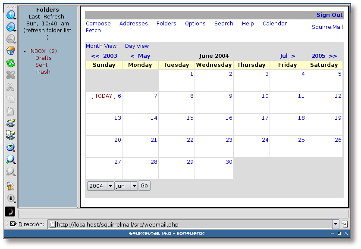The image size is (361, 249).
Task: Click the Paste clipboard icon
Action: click(11, 111)
